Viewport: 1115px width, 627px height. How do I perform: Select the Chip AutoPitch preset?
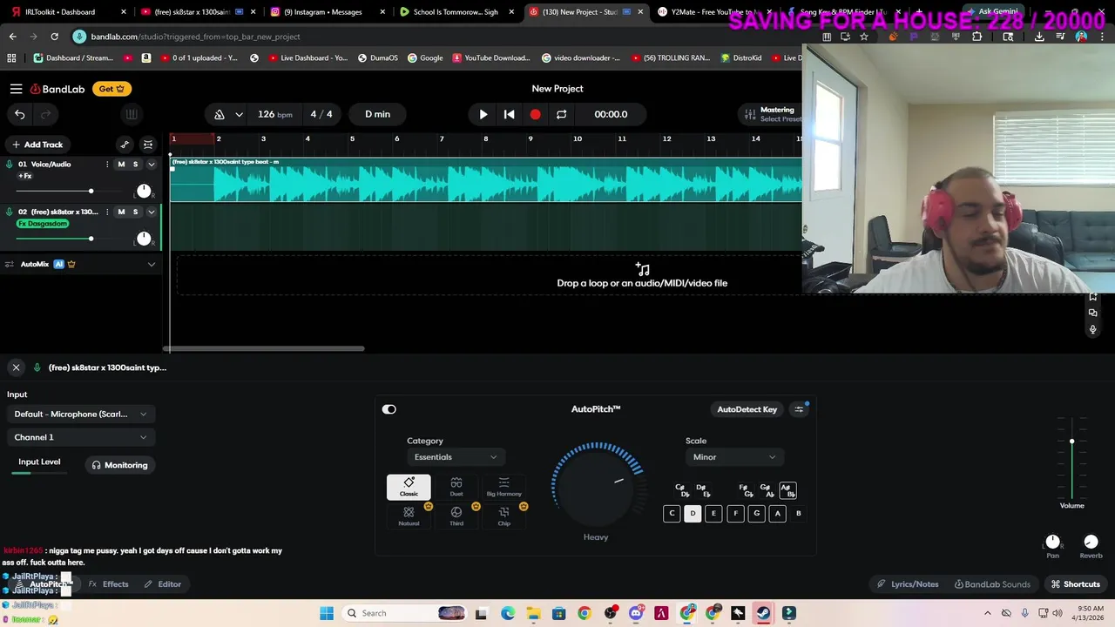503,516
